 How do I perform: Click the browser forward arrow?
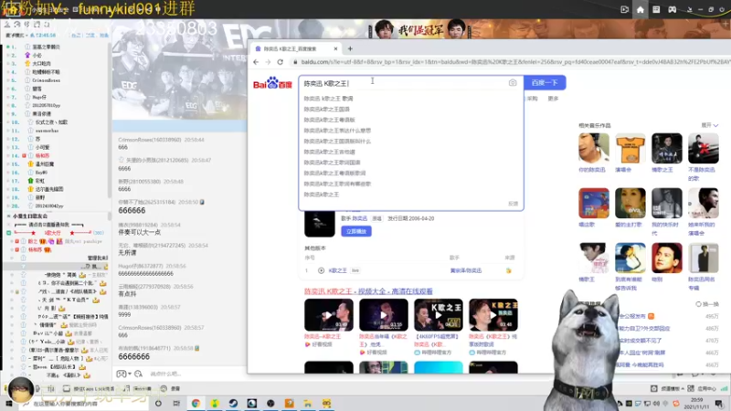(x=268, y=62)
